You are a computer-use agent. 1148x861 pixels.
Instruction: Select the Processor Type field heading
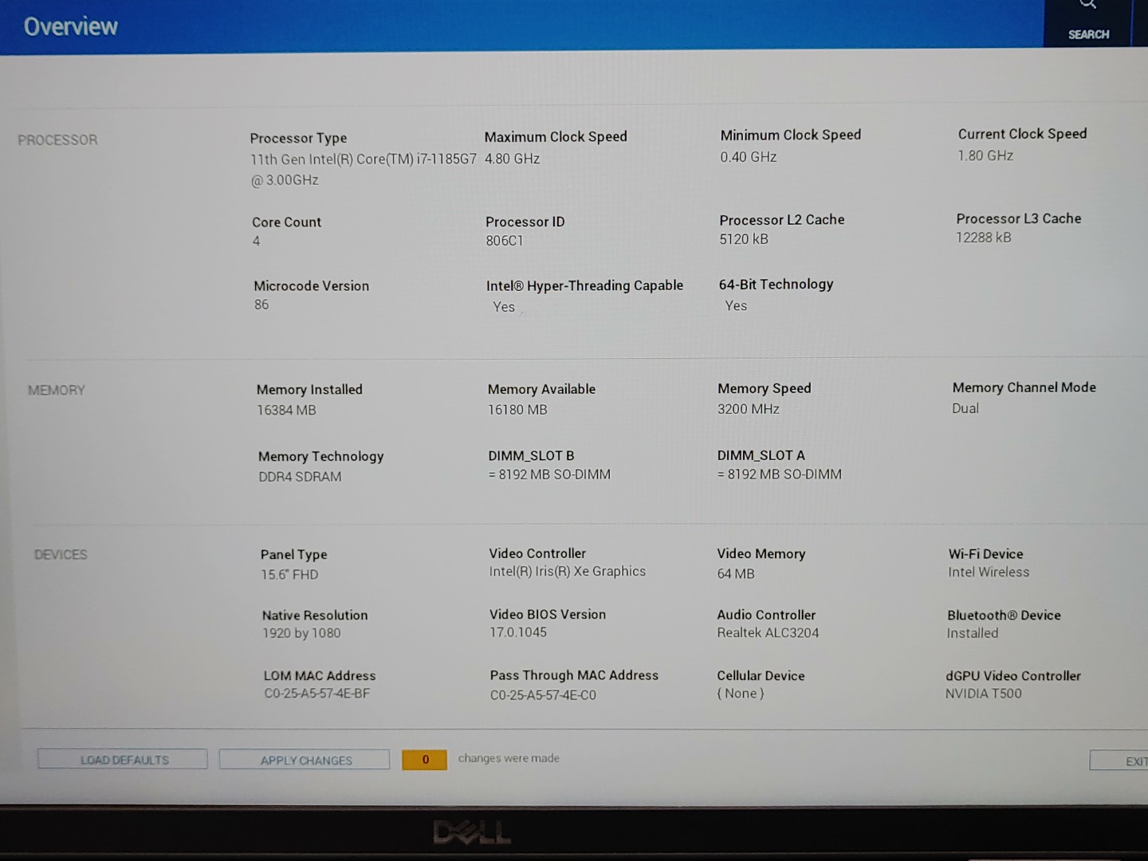(298, 138)
